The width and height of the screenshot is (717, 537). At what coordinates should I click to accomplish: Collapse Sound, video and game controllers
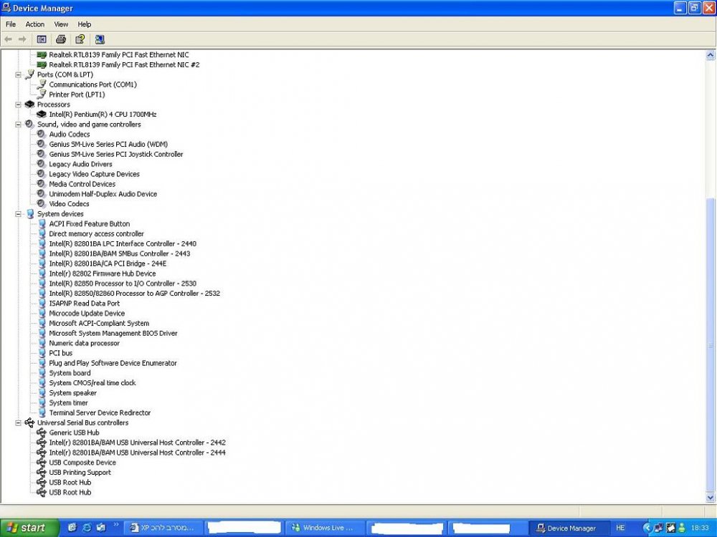[x=19, y=124]
